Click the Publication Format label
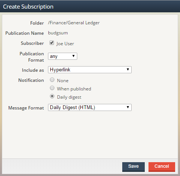 (32, 57)
